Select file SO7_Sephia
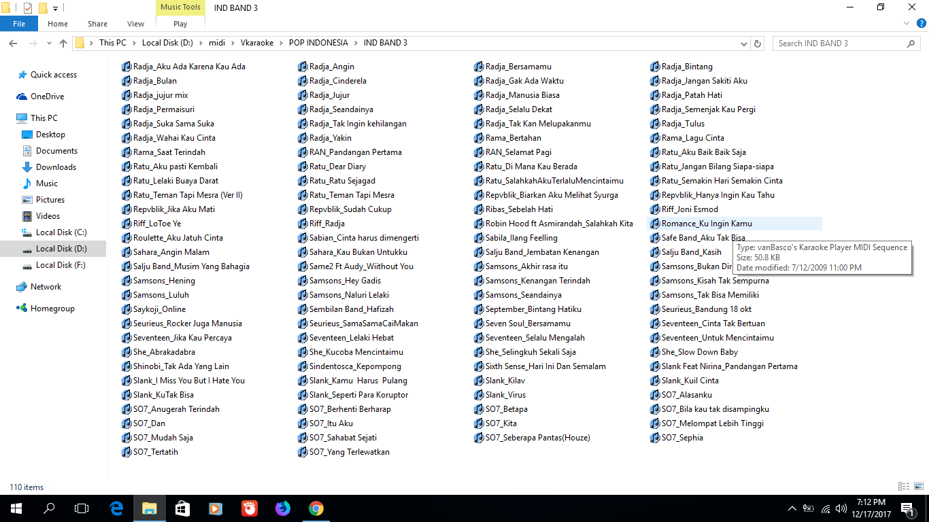 tap(677, 438)
